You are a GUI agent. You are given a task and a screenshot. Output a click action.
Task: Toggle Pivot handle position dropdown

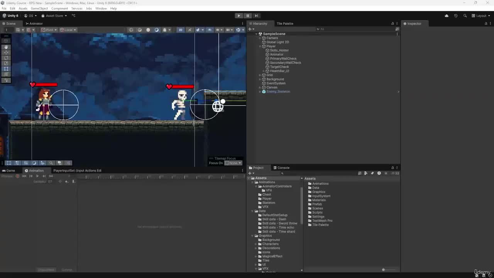[x=49, y=30]
